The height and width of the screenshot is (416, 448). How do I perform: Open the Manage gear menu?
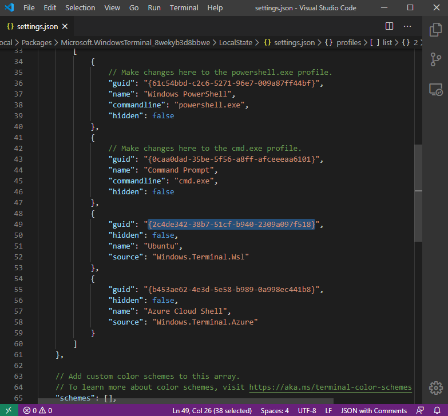click(436, 388)
